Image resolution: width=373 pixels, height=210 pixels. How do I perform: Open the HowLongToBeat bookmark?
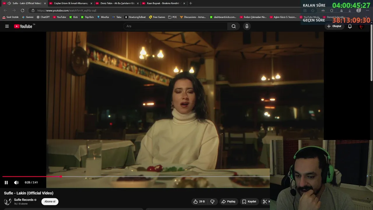[x=135, y=17]
